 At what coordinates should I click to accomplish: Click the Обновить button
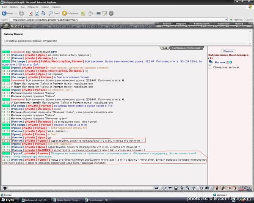[x=228, y=51]
